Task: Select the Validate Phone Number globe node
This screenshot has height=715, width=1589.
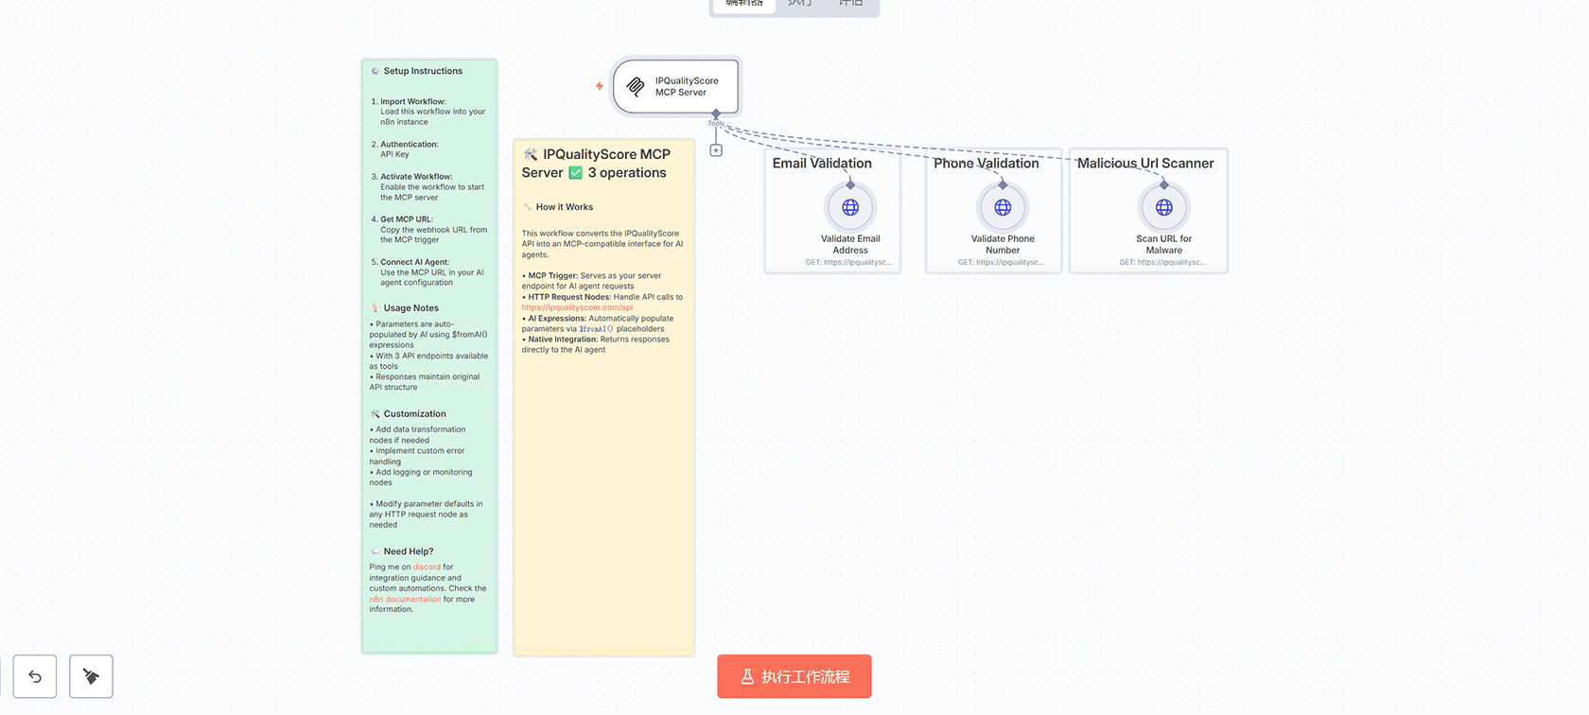Action: point(1003,207)
